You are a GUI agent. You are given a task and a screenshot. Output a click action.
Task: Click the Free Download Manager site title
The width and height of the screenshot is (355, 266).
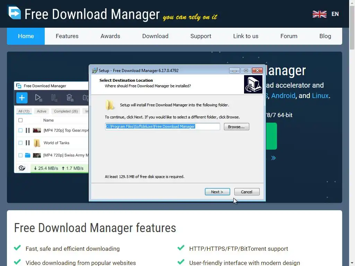(x=92, y=14)
